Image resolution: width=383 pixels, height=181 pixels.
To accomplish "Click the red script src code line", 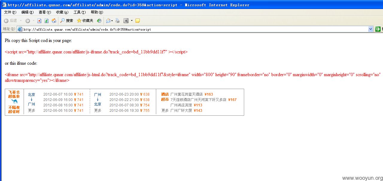I will click(x=96, y=52).
